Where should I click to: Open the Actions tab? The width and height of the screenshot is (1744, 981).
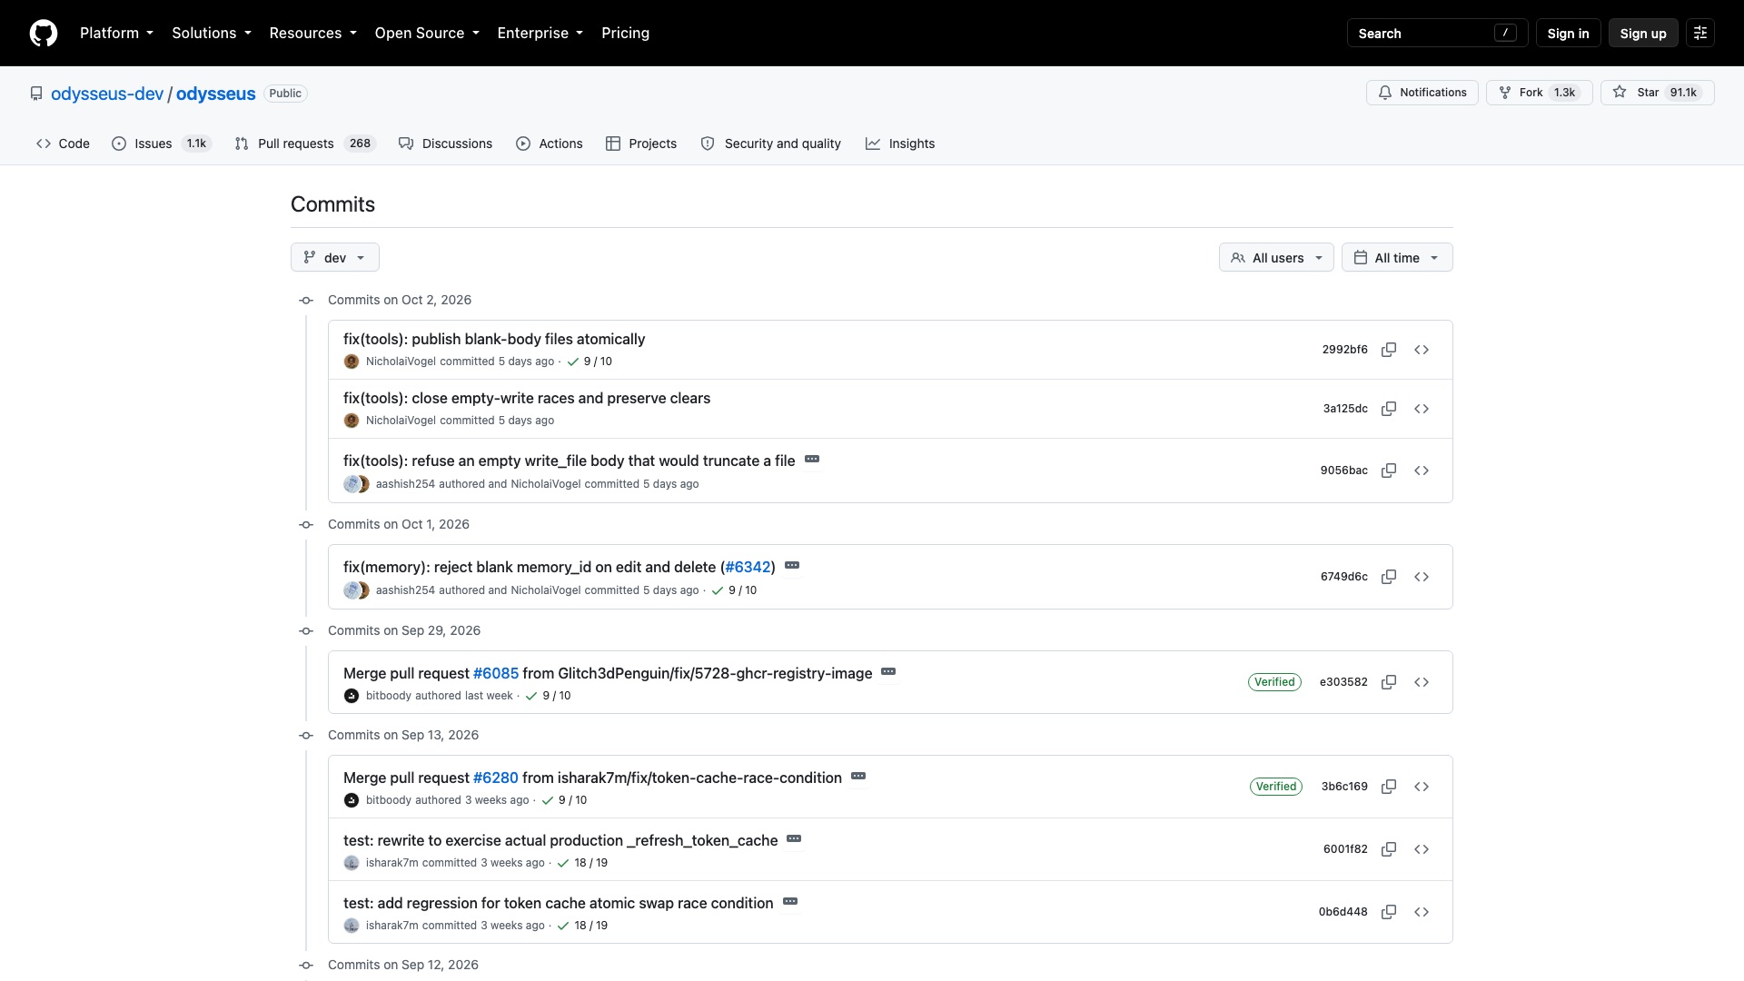click(x=550, y=144)
